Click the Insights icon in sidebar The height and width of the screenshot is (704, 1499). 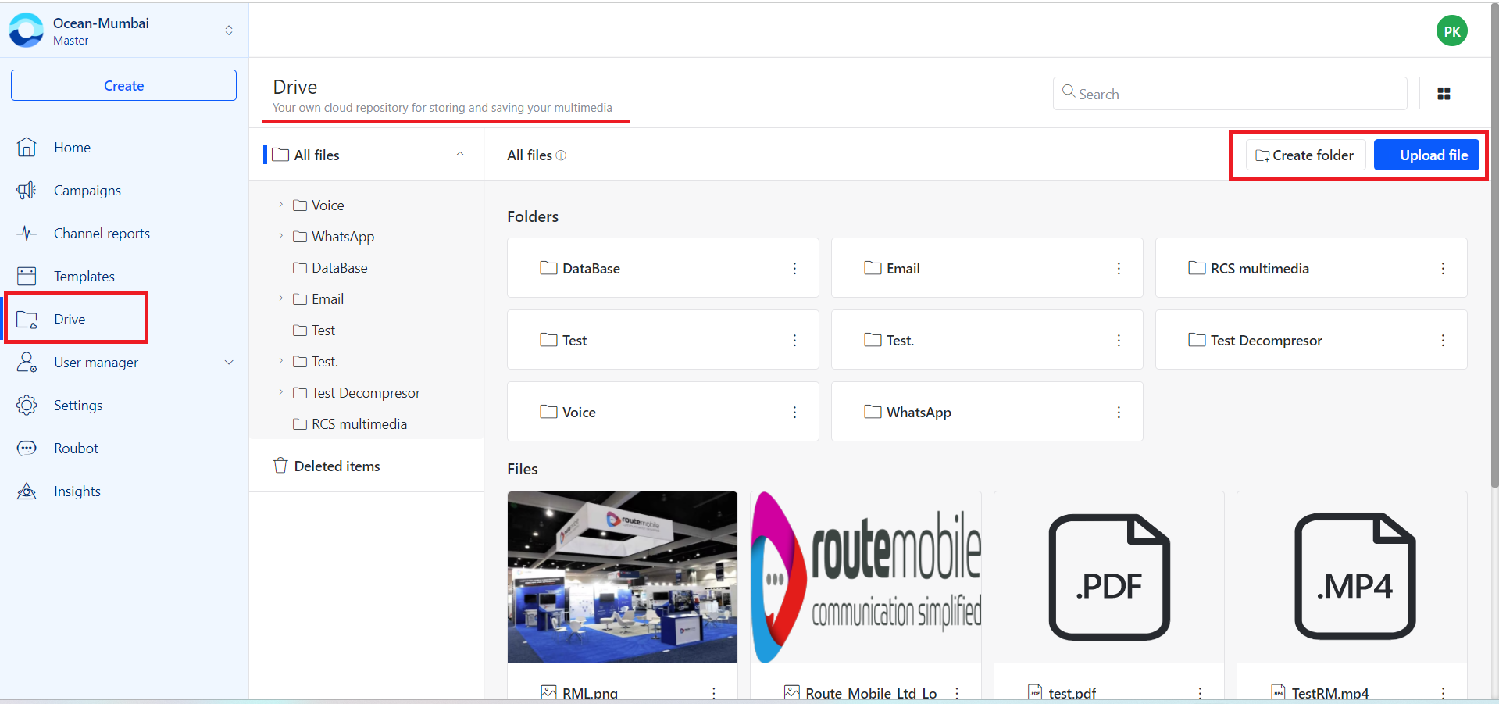coord(27,491)
